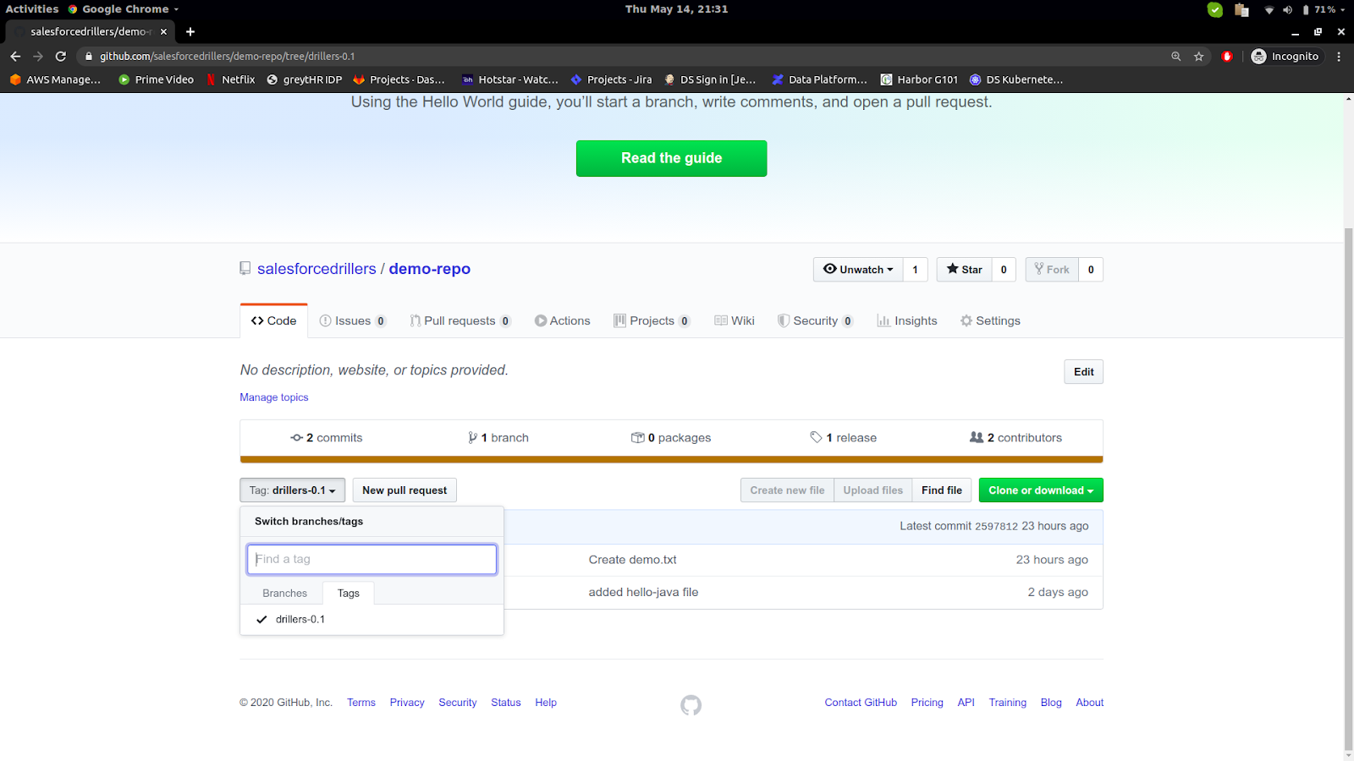Screen dimensions: 1354x761
Task: Open the footer Privacy link
Action: [x=407, y=703]
